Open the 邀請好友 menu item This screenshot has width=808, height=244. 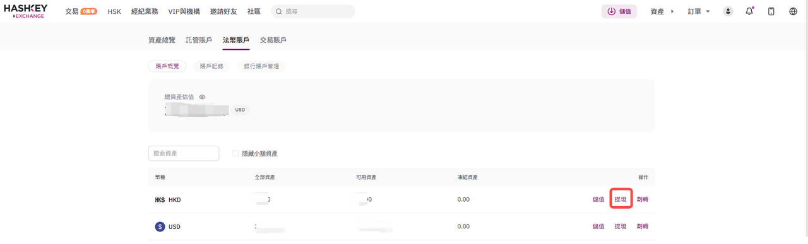point(223,11)
